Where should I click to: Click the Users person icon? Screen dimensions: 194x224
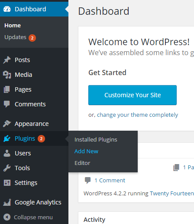coord(7,153)
